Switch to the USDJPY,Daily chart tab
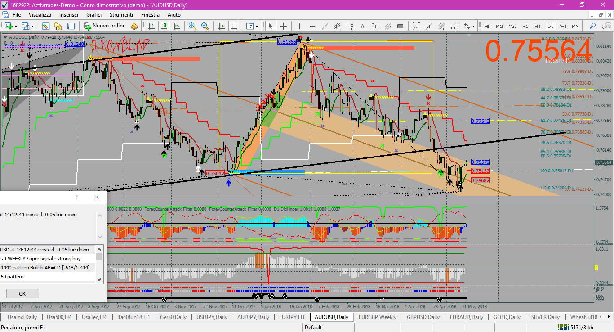Image resolution: width=614 pixels, height=332 pixels. pos(212,317)
